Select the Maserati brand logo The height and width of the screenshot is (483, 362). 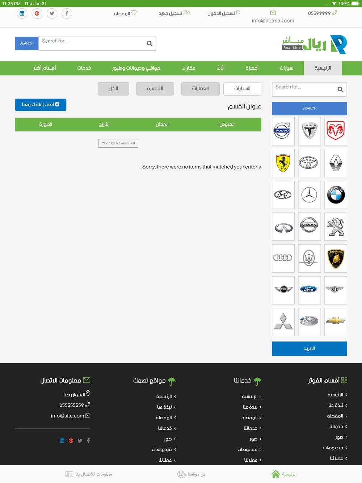pos(310,259)
